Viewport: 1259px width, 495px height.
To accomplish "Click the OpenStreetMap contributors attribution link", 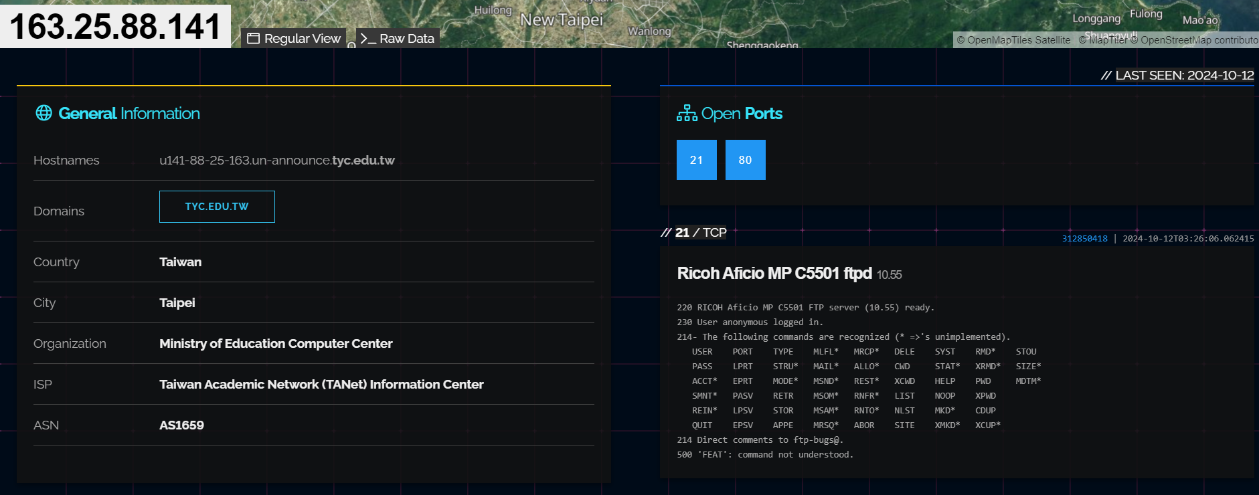I will point(1195,40).
